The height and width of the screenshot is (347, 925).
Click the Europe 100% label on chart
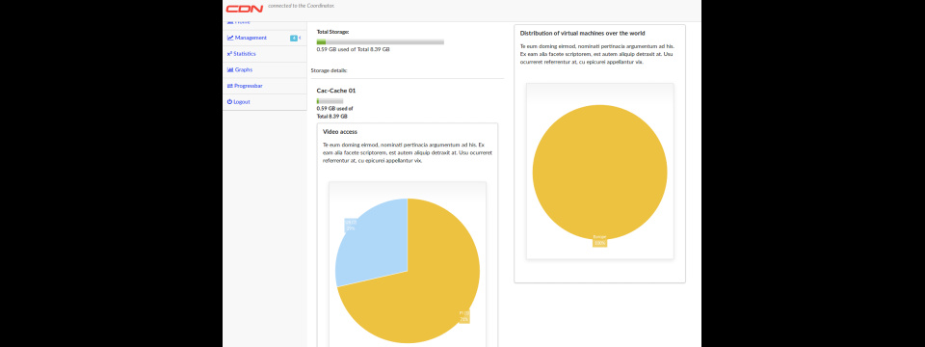600,240
